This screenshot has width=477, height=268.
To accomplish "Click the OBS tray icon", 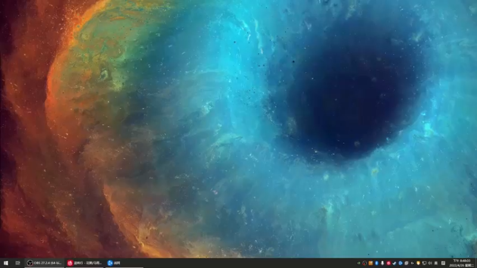I will click(364, 263).
